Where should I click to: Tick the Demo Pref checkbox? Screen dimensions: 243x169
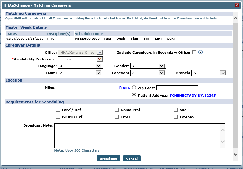pyautogui.click(x=117, y=110)
